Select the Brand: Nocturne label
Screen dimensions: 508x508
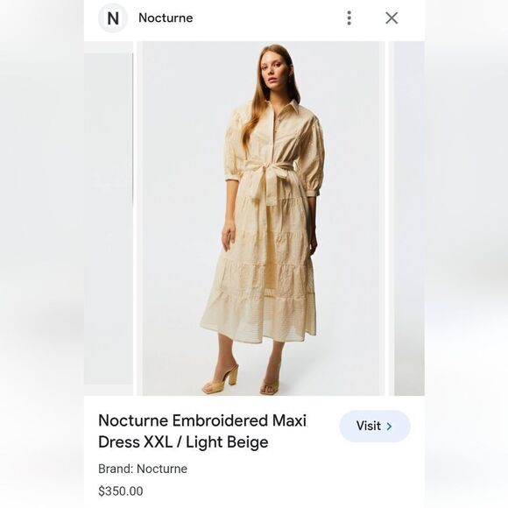(x=143, y=469)
